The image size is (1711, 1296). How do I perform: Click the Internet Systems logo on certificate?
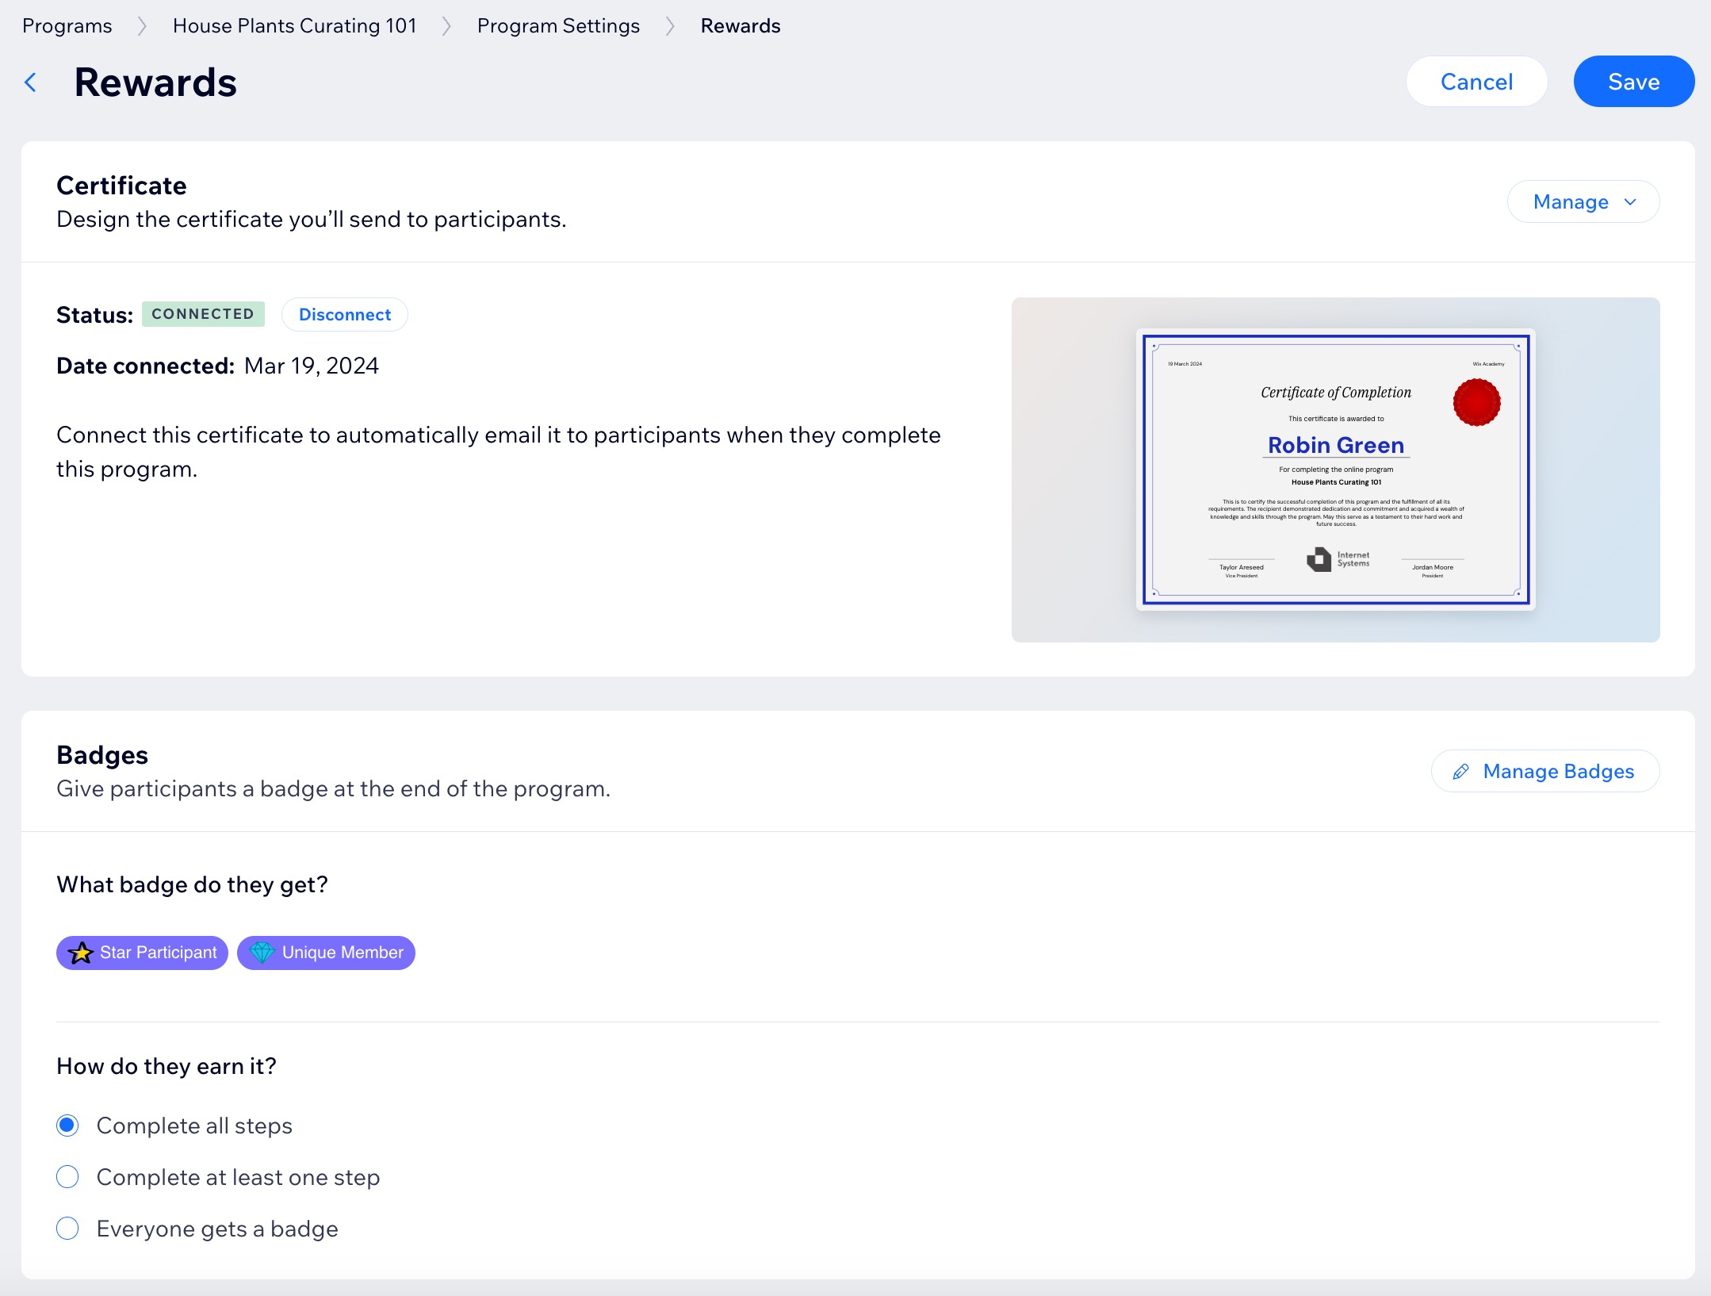point(1319,559)
